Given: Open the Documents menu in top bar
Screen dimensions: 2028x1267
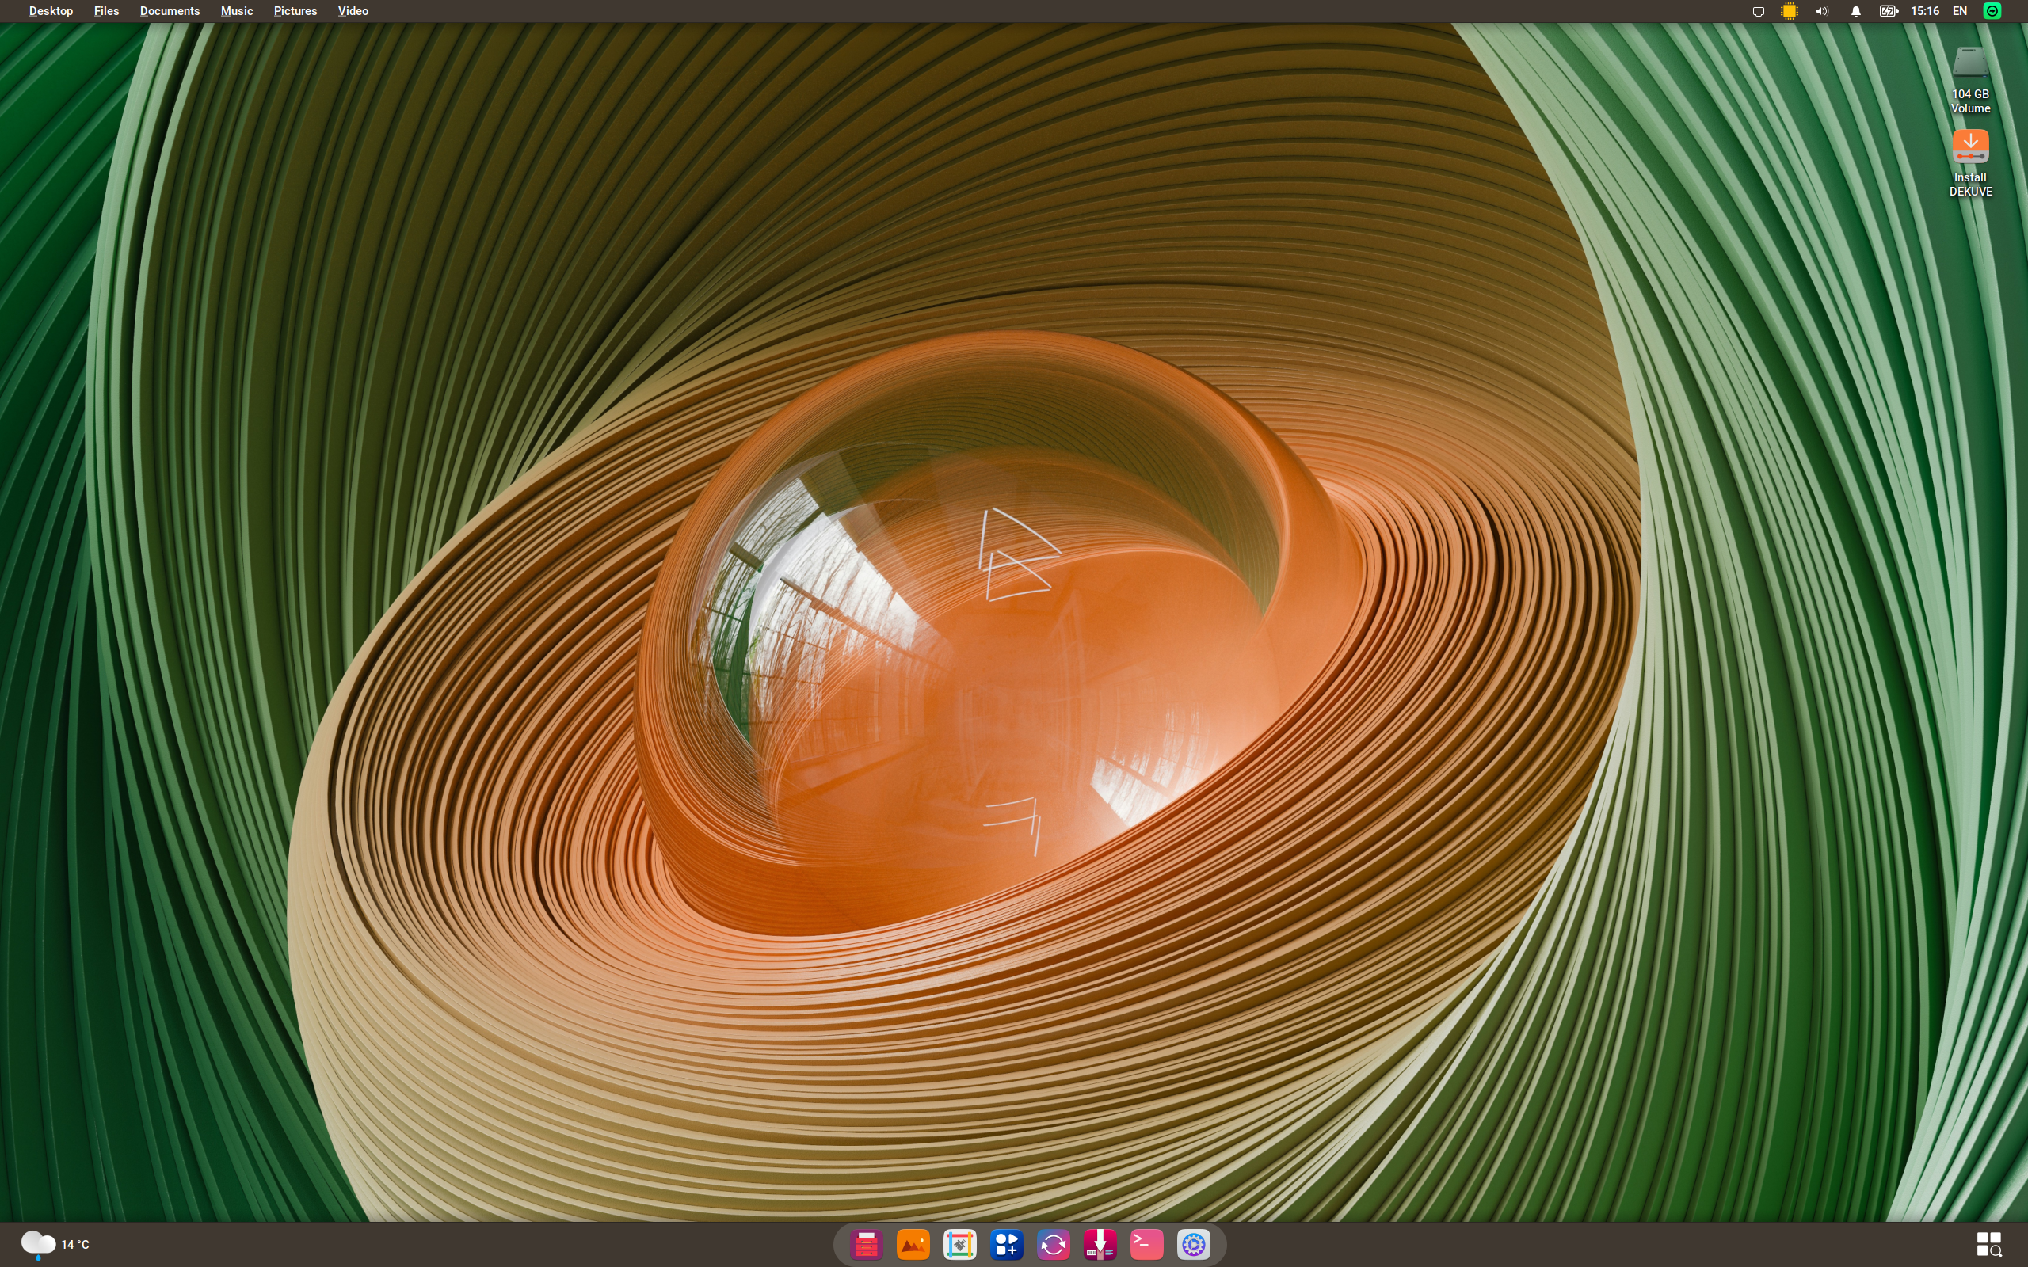Looking at the screenshot, I should point(170,11).
